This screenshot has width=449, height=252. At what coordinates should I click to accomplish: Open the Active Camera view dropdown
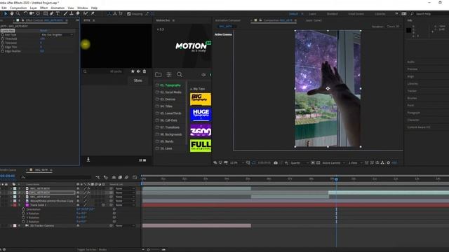(x=334, y=163)
